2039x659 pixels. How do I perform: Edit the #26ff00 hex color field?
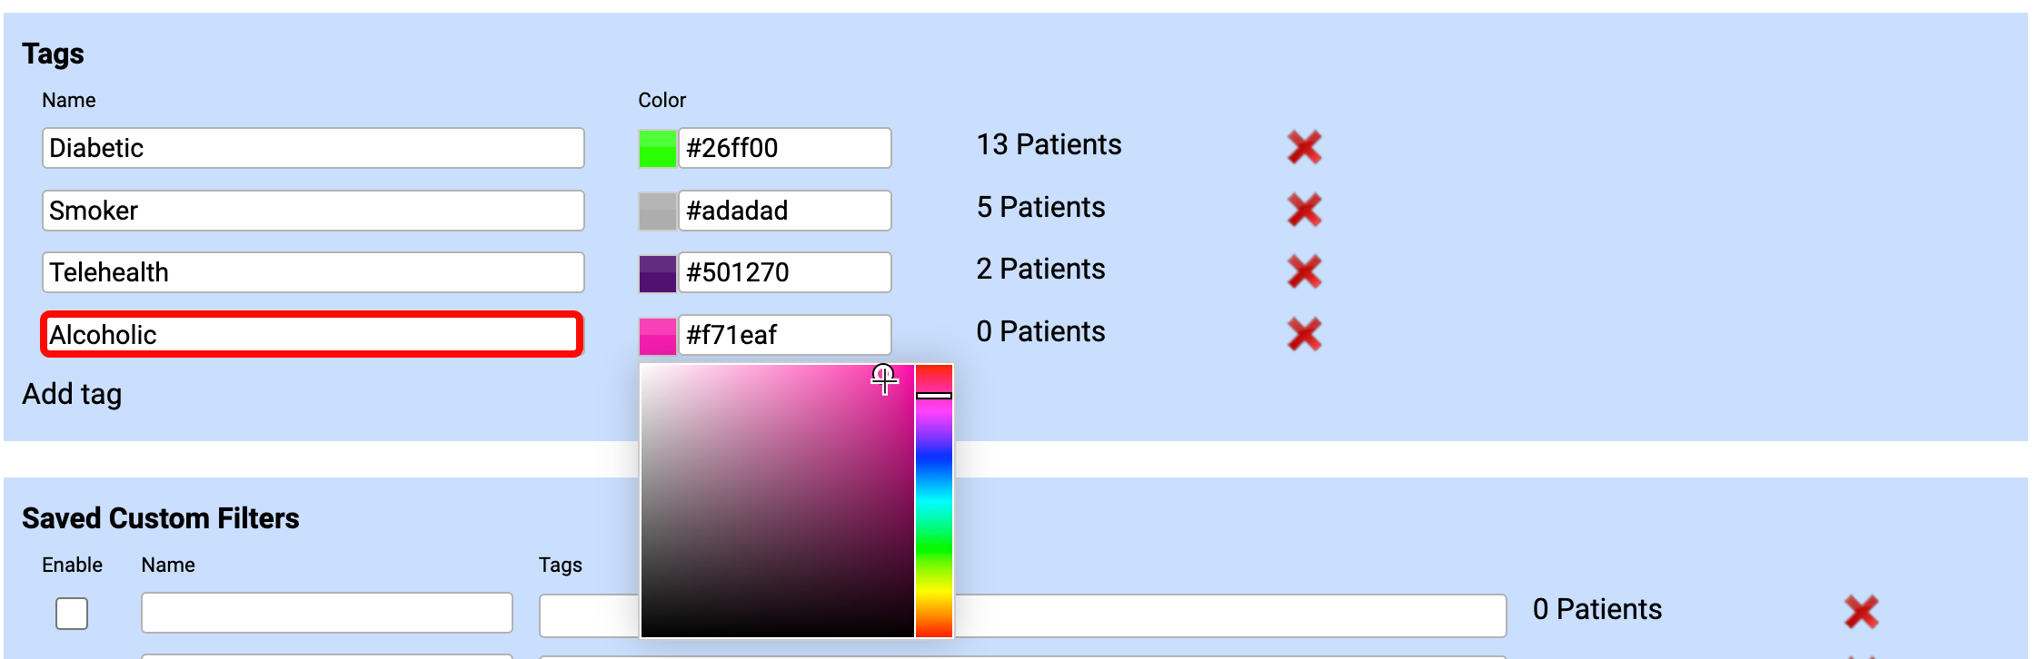click(784, 148)
